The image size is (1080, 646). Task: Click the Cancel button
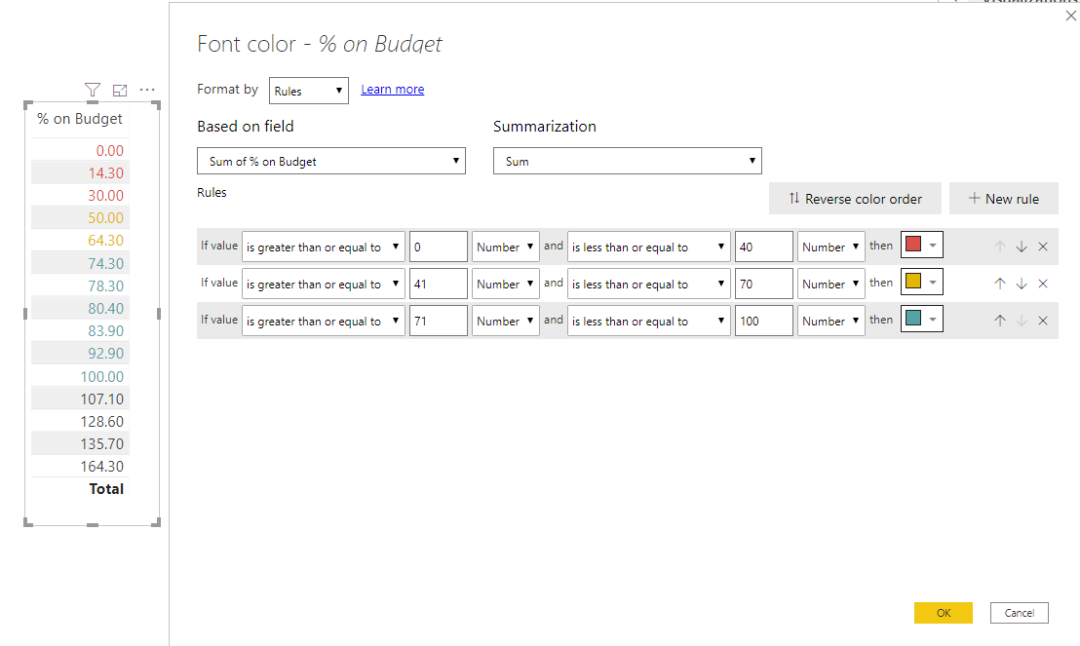pos(1020,612)
